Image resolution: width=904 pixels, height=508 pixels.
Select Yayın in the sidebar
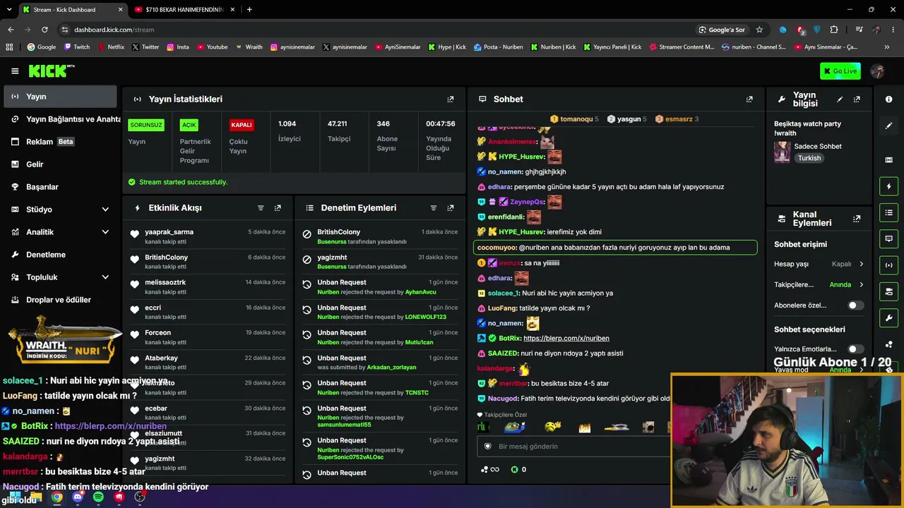pos(61,97)
